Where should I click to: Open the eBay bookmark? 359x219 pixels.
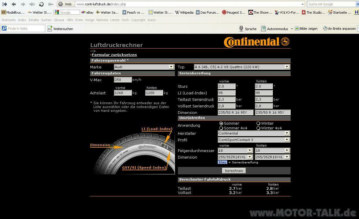(87, 12)
